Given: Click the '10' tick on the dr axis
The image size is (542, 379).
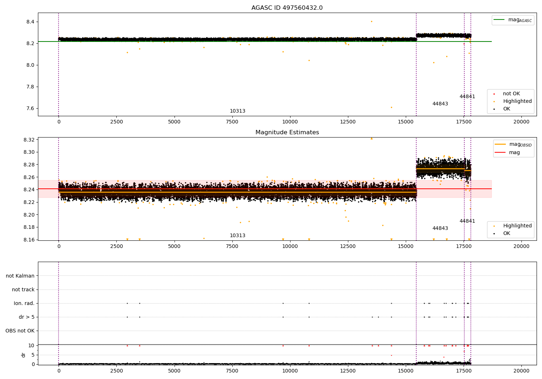Looking at the screenshot, I should pos(31,345).
